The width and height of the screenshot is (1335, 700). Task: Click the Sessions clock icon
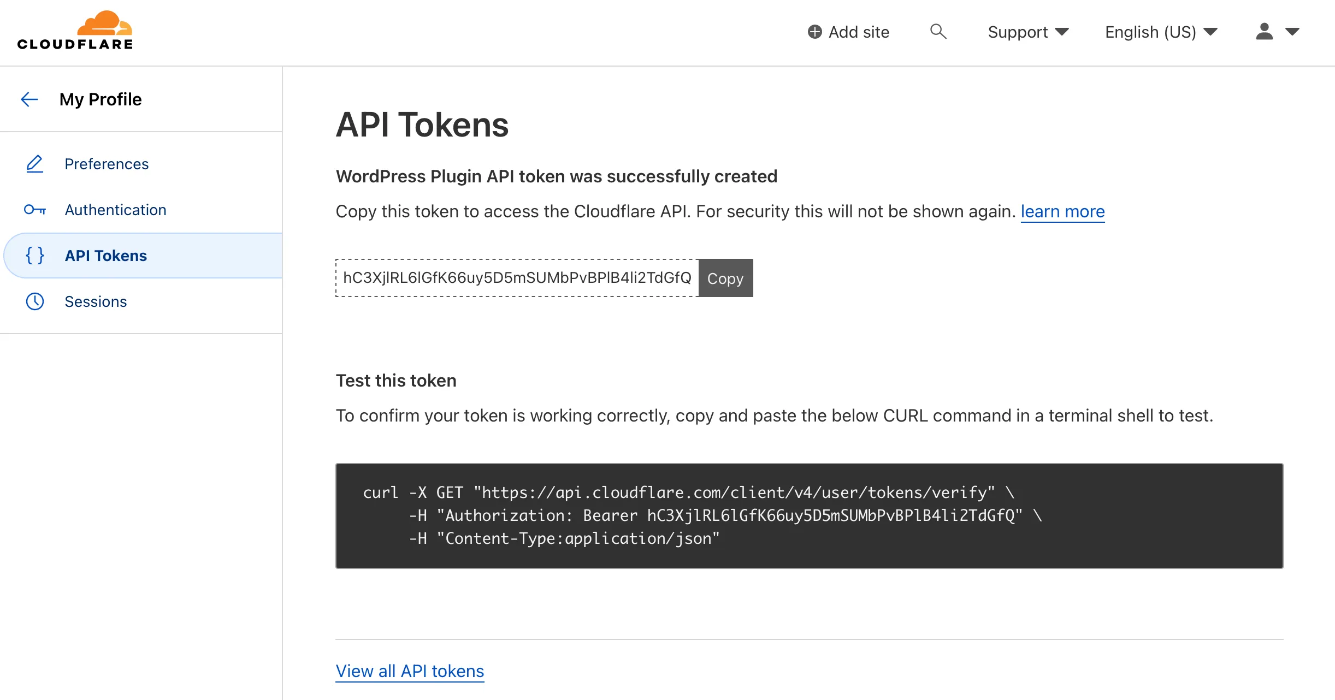click(x=34, y=301)
